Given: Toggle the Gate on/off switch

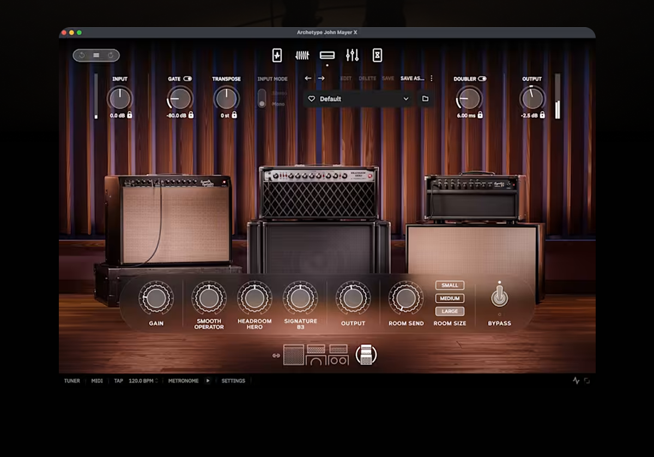Looking at the screenshot, I should point(187,79).
